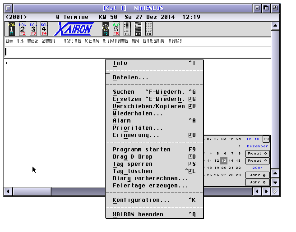Screen dimensions: 296x232
Task: Switch to calendar 1 with KAL 1 icon
Action: point(12,29)
